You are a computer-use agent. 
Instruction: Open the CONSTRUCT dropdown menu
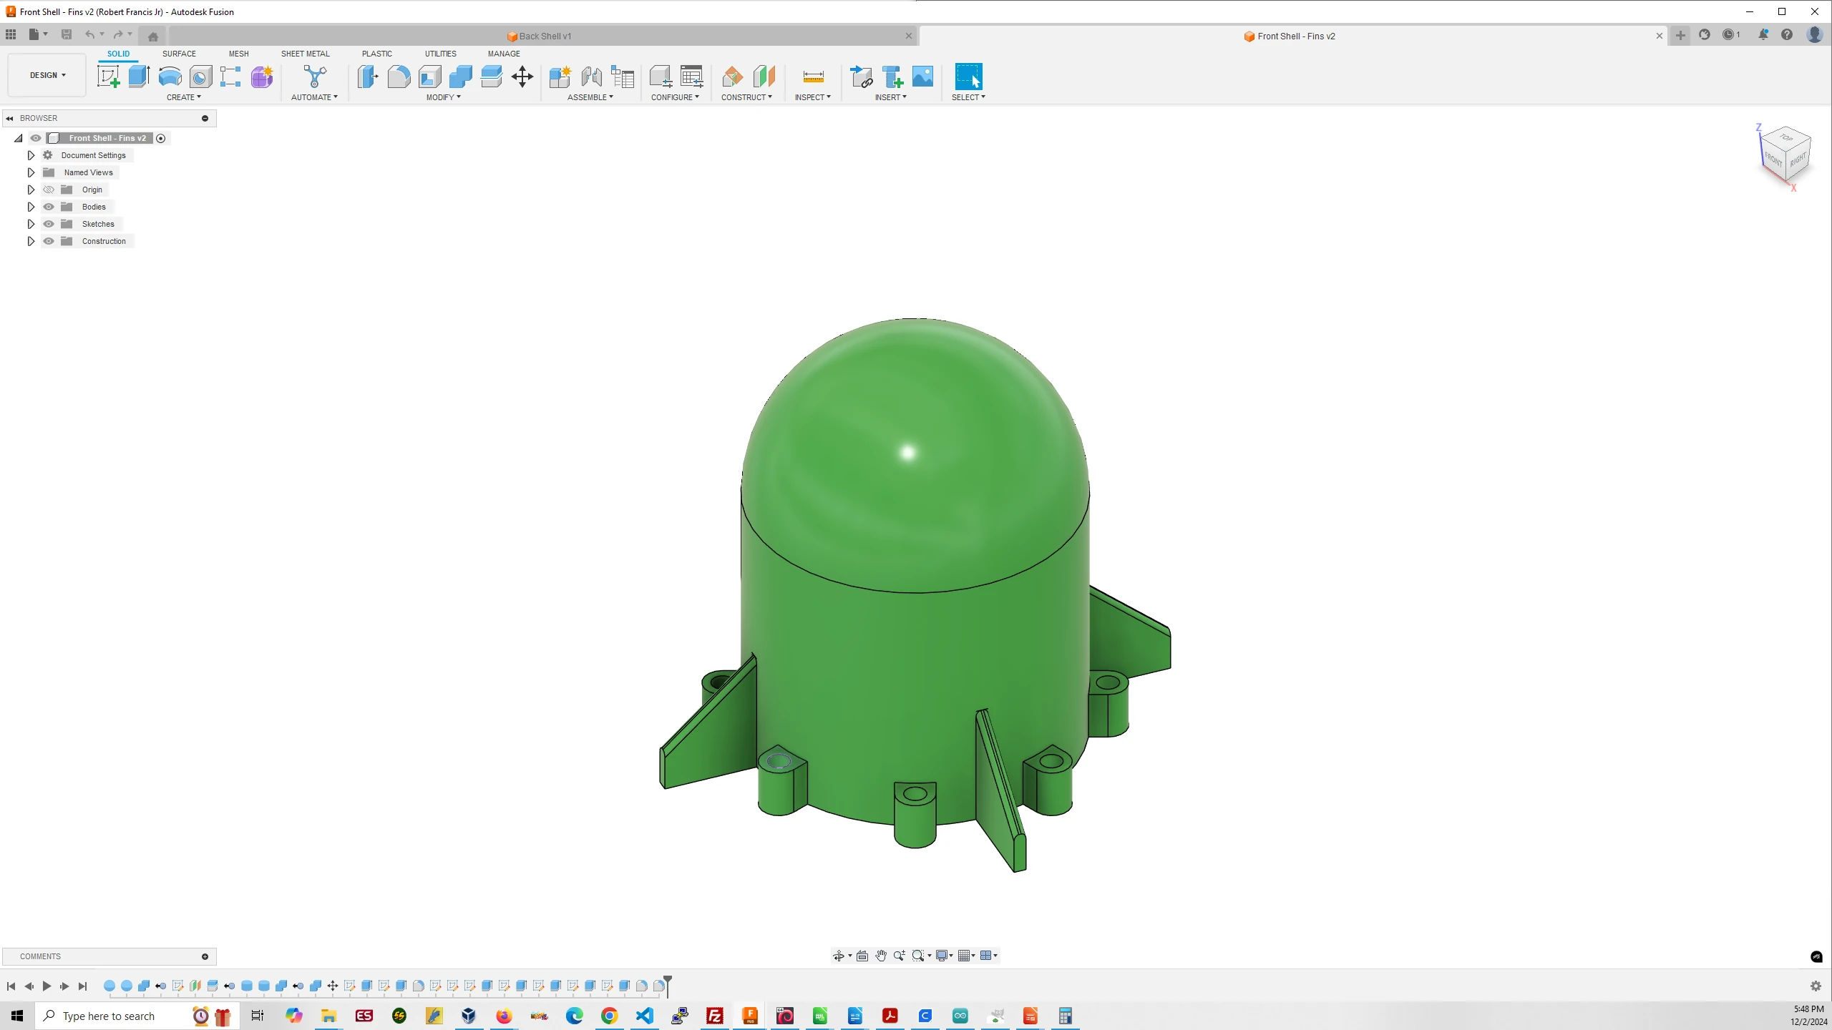(746, 97)
